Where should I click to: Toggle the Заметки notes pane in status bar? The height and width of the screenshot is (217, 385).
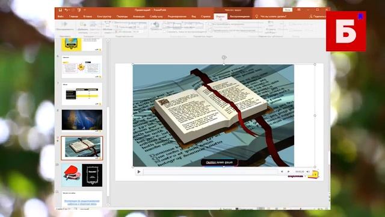(x=226, y=209)
